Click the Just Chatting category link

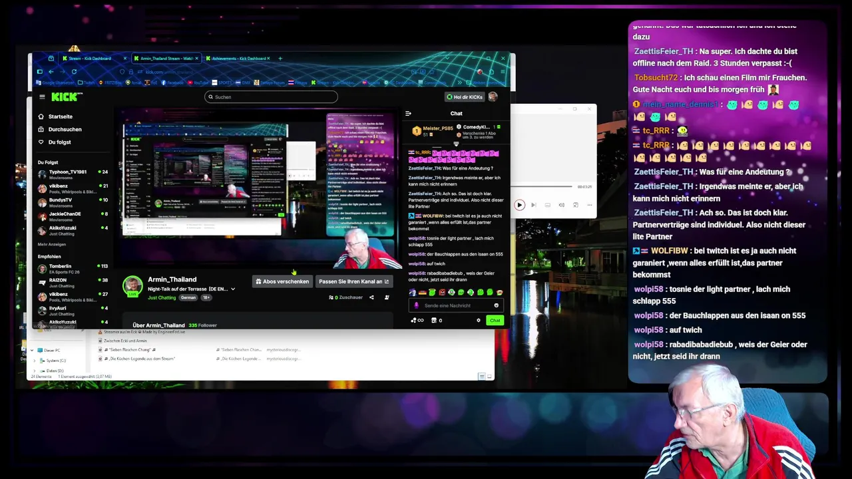162,297
